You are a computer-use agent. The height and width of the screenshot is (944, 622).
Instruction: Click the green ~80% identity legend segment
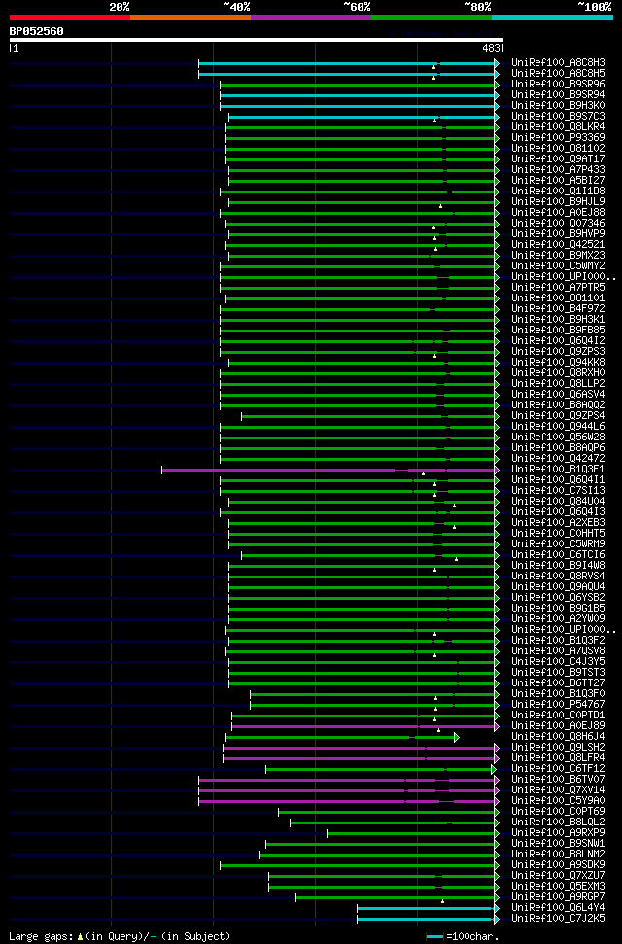432,17
